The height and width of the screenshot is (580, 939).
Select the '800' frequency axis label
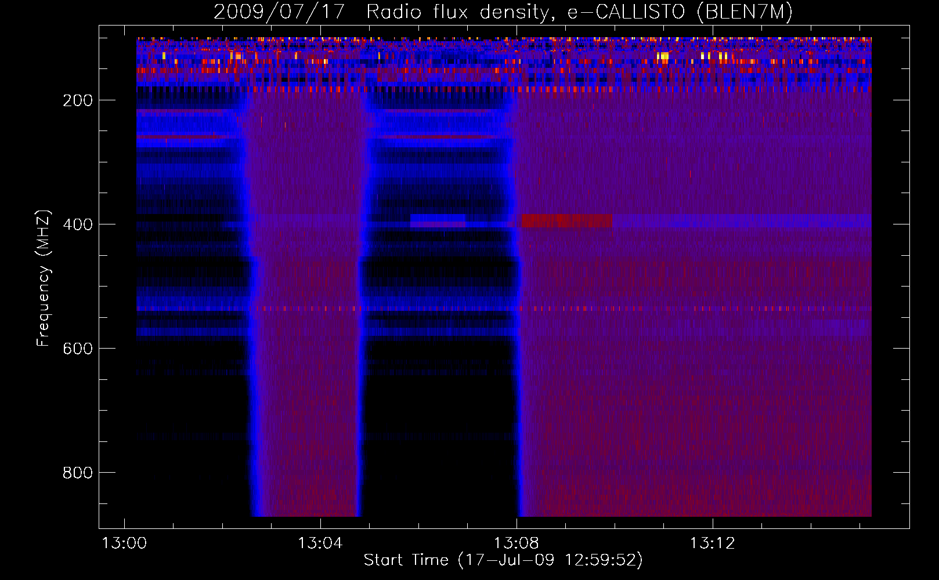pyautogui.click(x=78, y=473)
